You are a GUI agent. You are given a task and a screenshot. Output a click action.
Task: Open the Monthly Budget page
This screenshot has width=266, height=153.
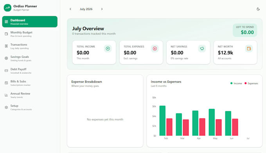pyautogui.click(x=30, y=34)
